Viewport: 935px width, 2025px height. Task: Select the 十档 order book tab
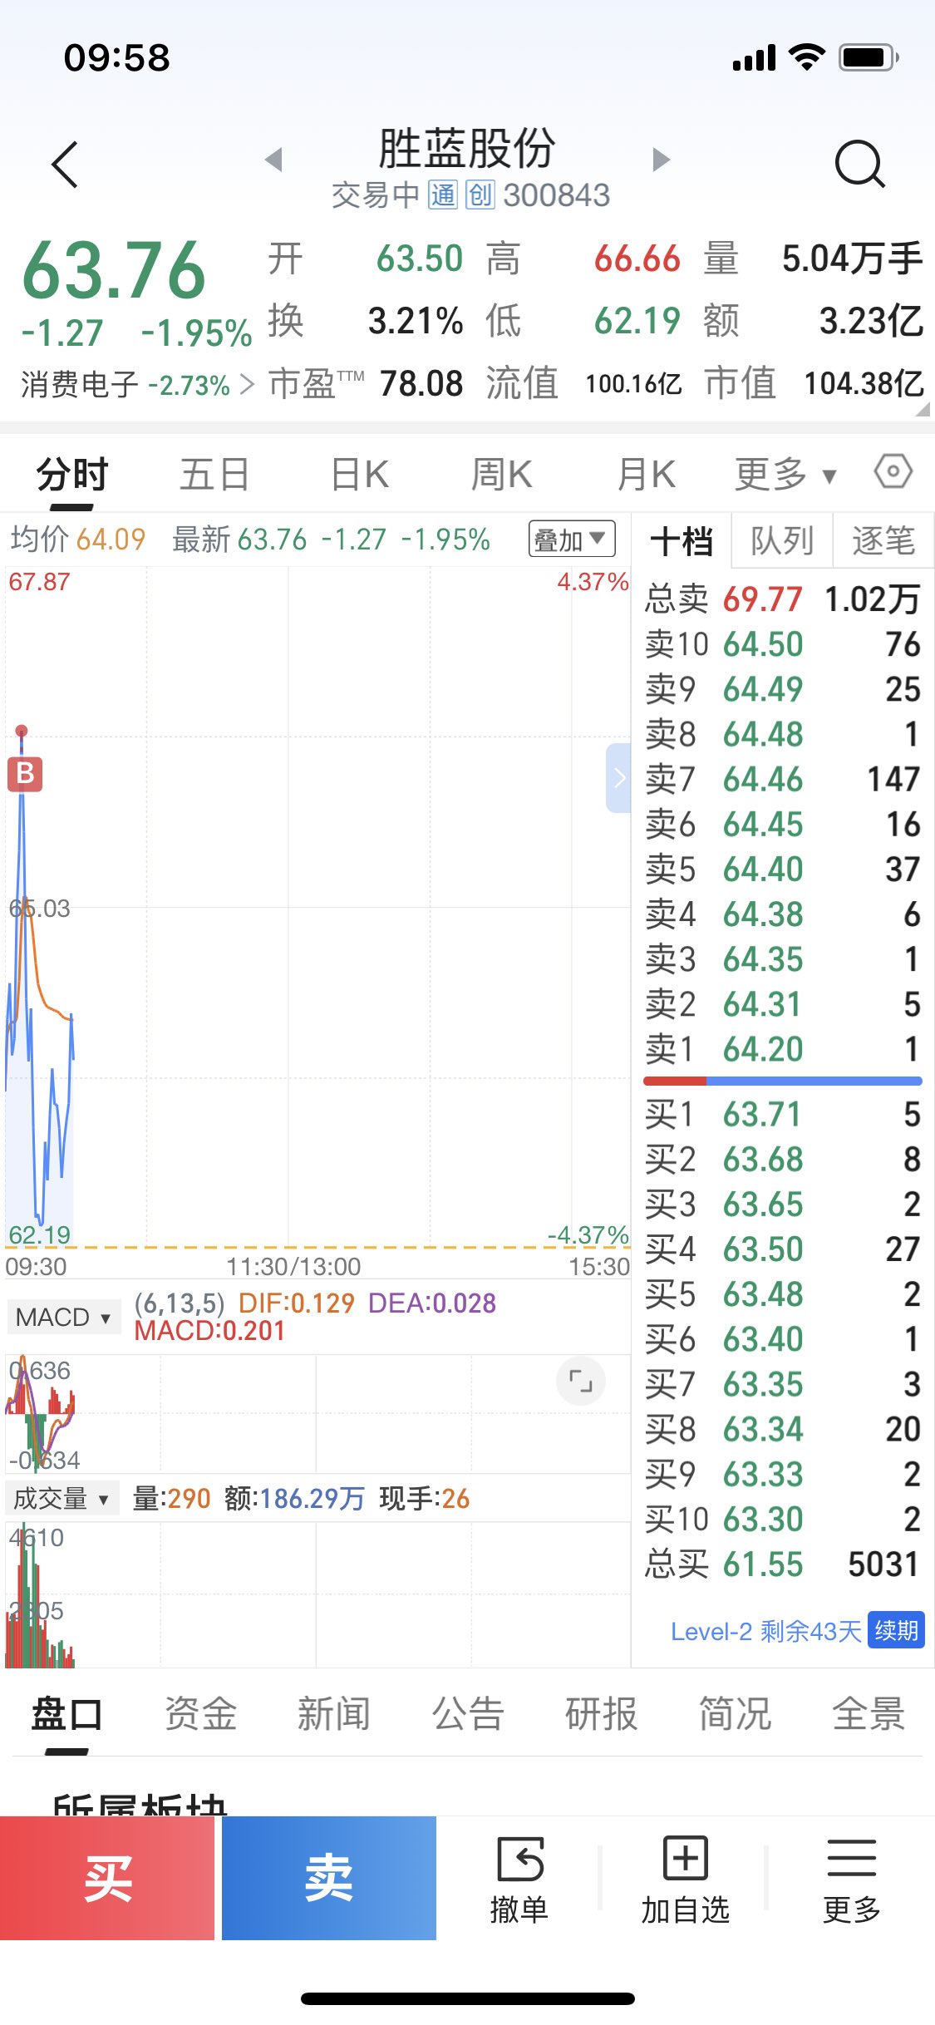tap(682, 541)
